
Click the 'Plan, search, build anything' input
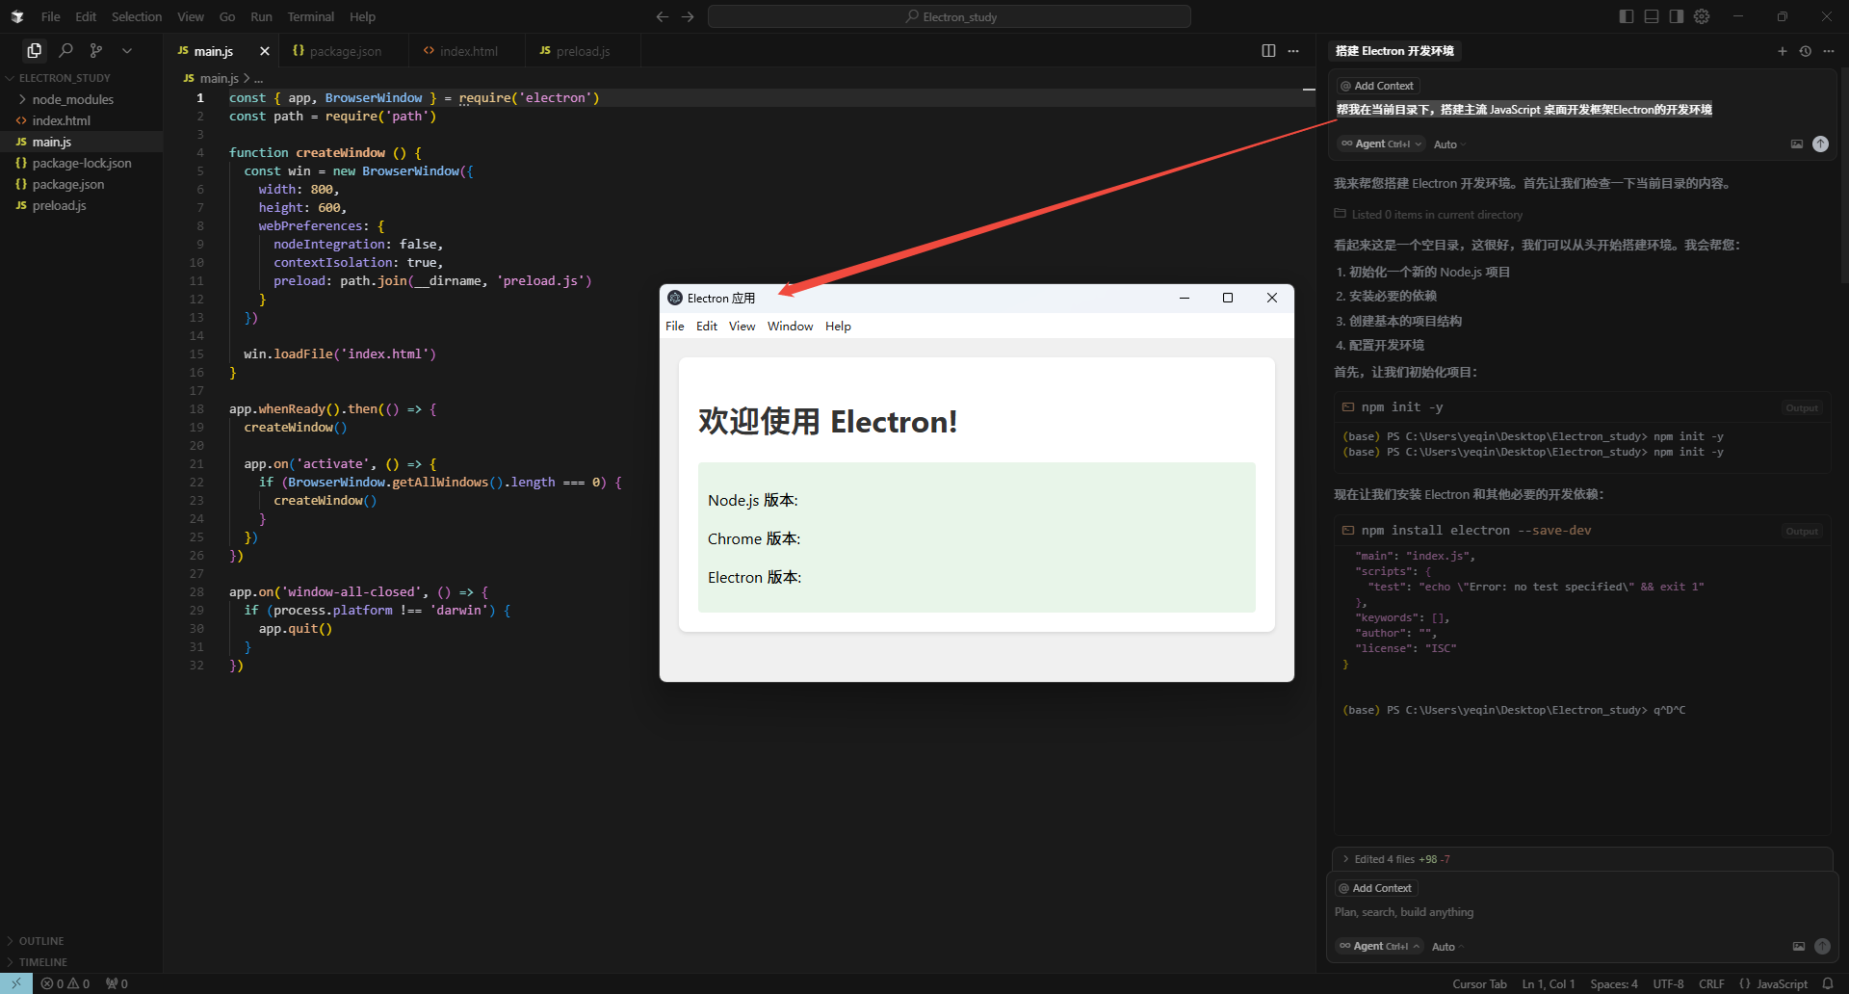coord(1541,912)
